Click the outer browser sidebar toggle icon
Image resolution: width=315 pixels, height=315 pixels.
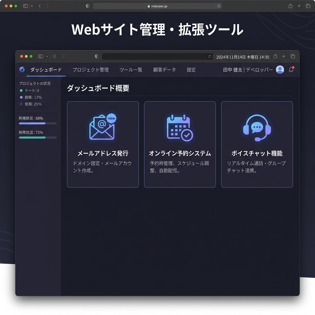pos(26,6)
